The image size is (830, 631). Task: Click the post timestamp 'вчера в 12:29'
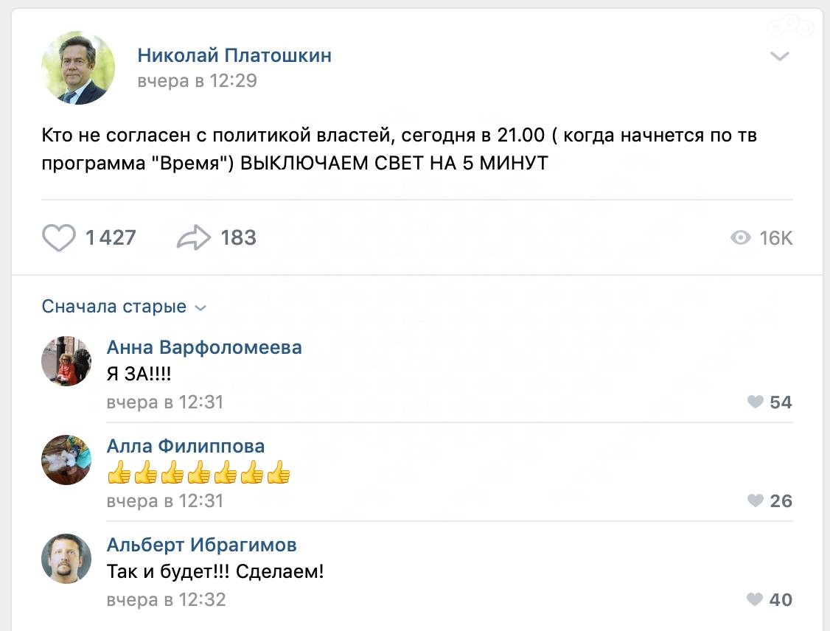pos(198,80)
